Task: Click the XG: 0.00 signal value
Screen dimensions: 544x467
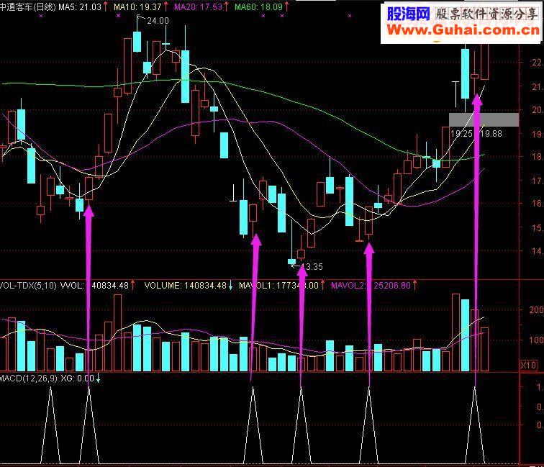Action: click(78, 378)
